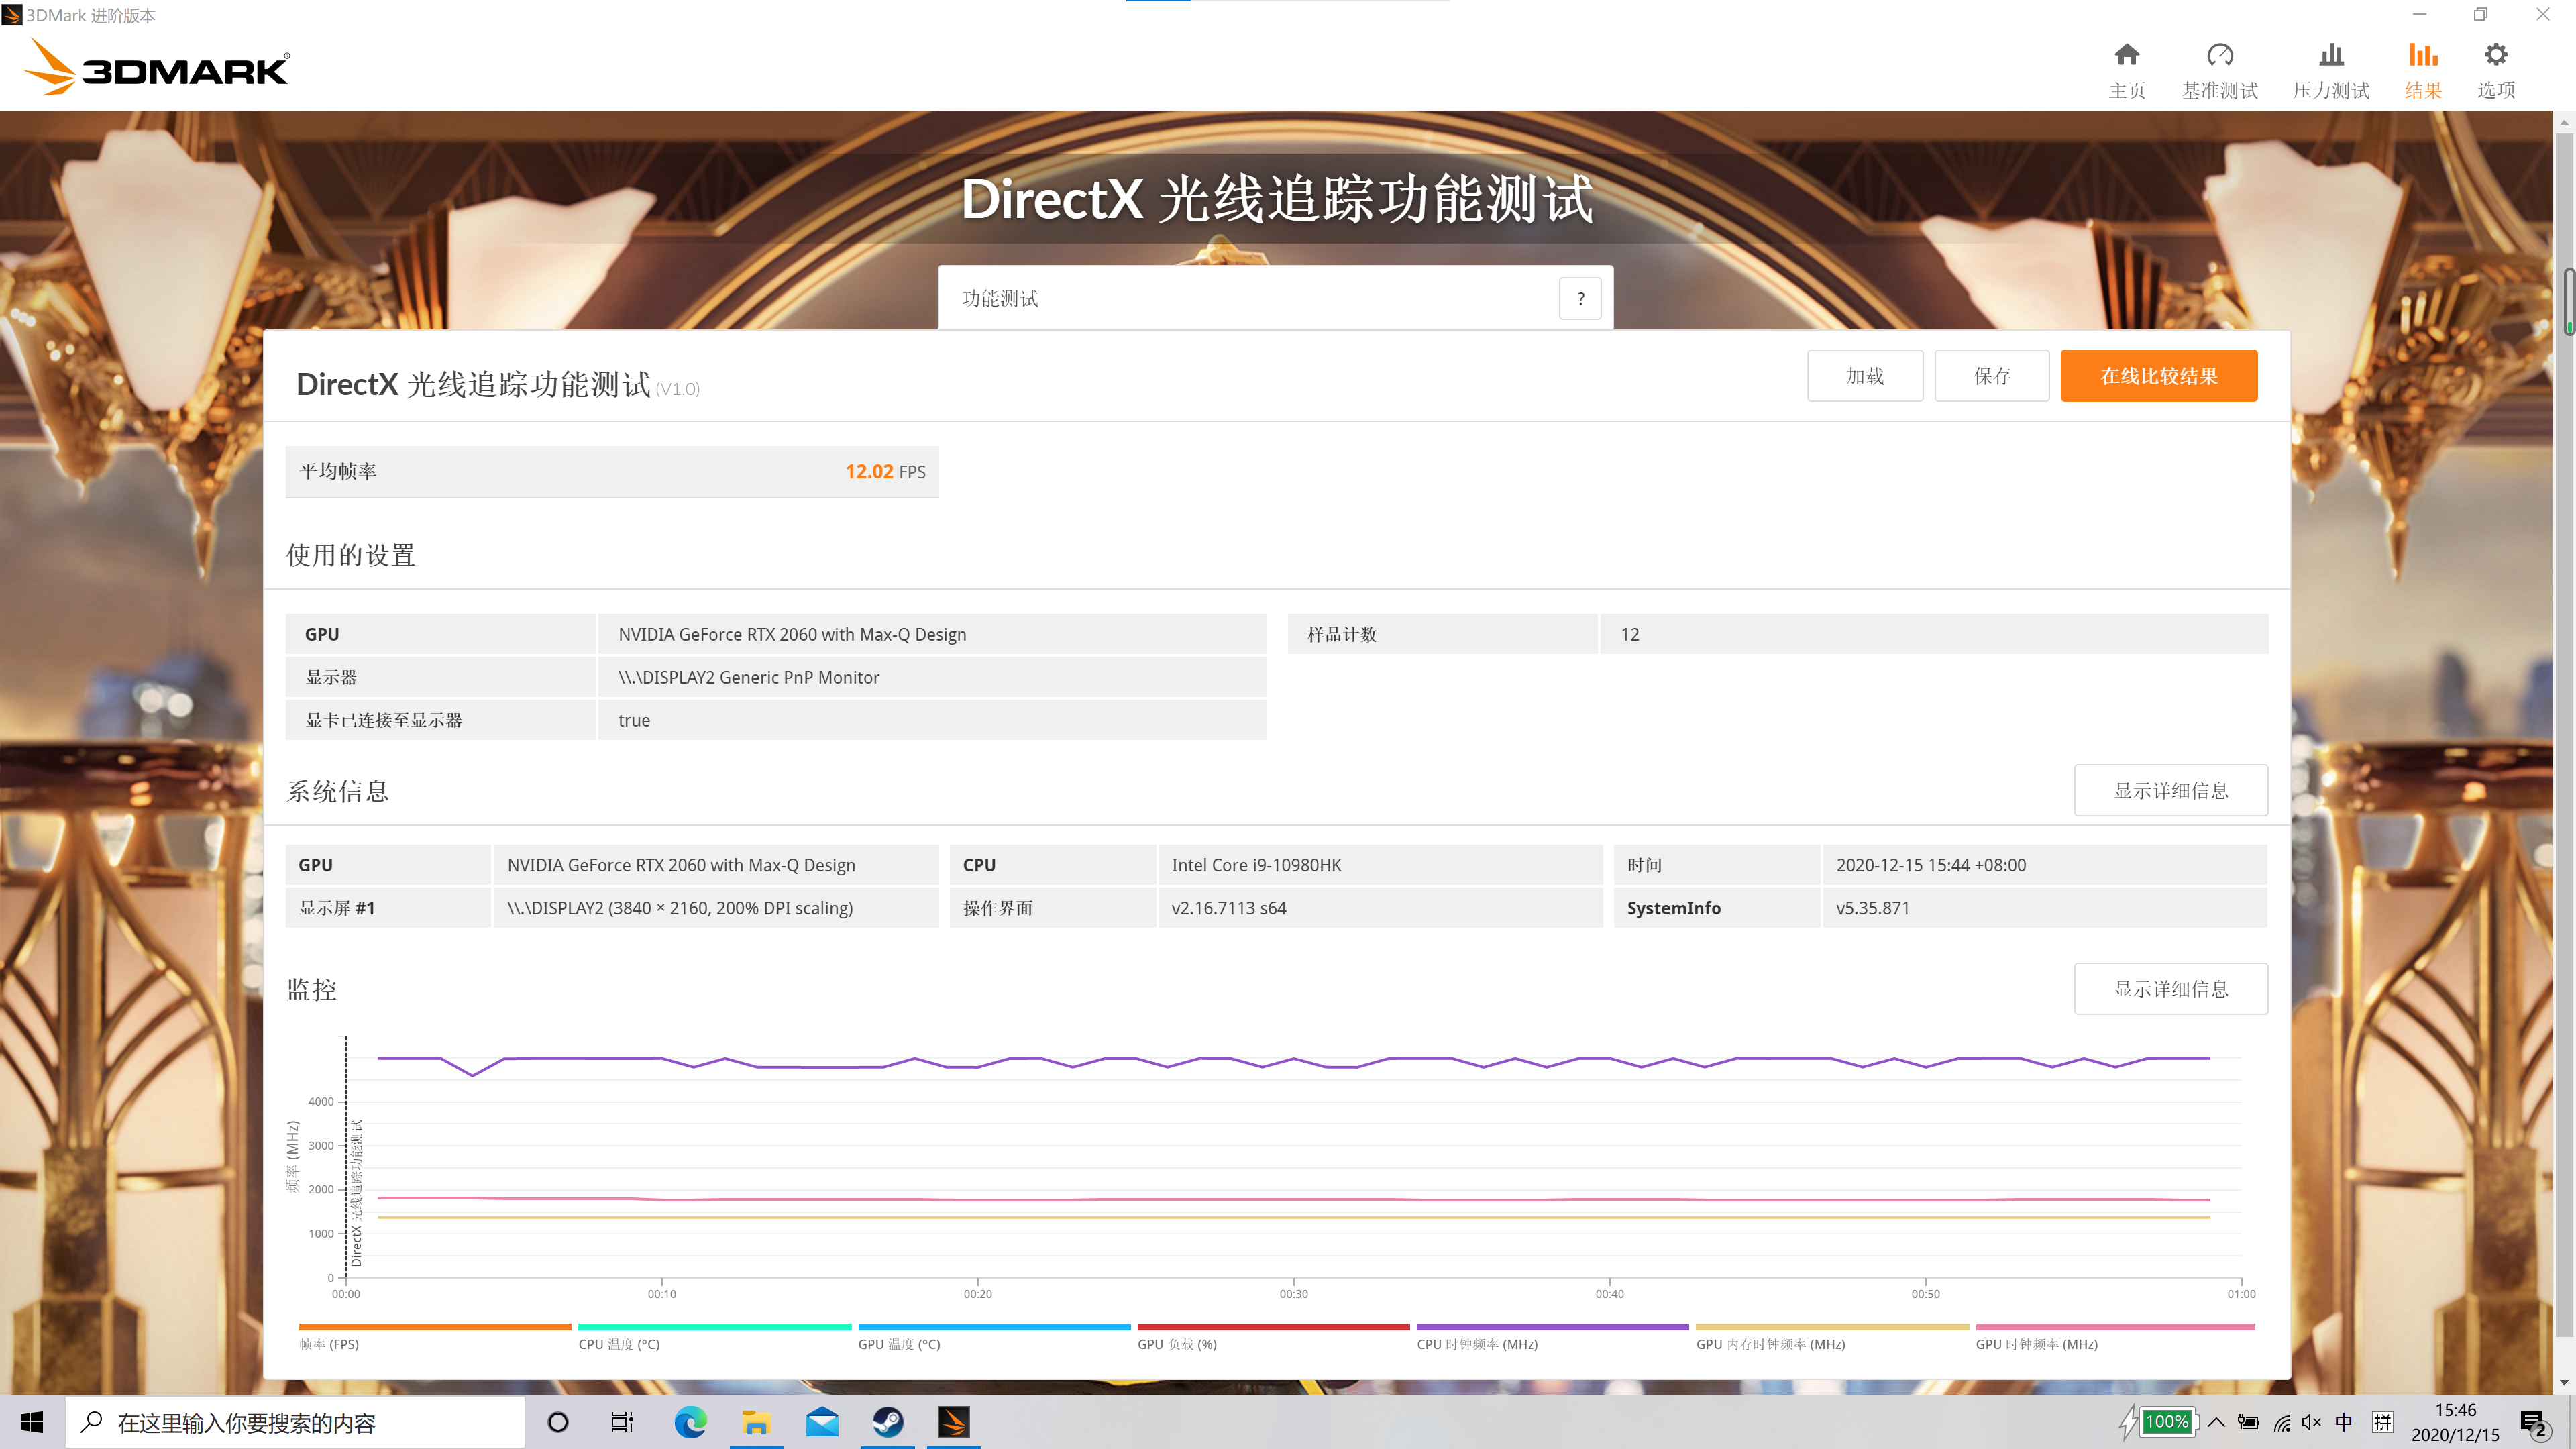The width and height of the screenshot is (2576, 1449).
Task: Click the Intel Core i9-10980HK text
Action: [1256, 865]
